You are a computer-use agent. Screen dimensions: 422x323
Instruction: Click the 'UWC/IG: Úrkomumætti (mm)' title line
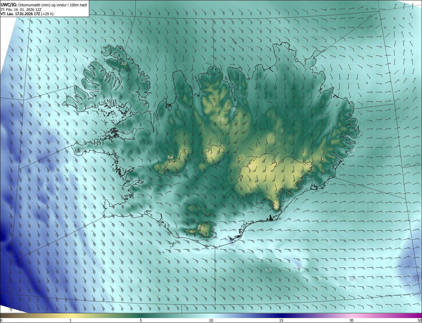[44, 4]
